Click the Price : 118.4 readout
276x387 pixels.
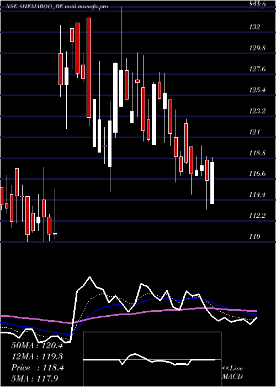click(x=38, y=368)
